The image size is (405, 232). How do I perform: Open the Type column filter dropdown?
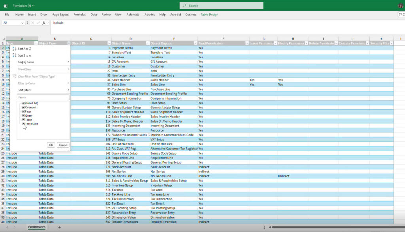(x=36, y=43)
